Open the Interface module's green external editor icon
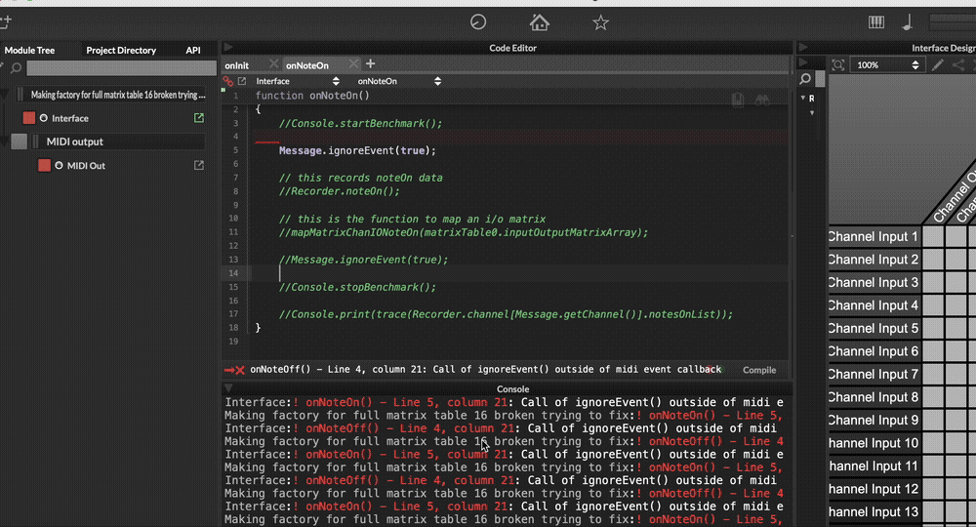 coord(199,117)
